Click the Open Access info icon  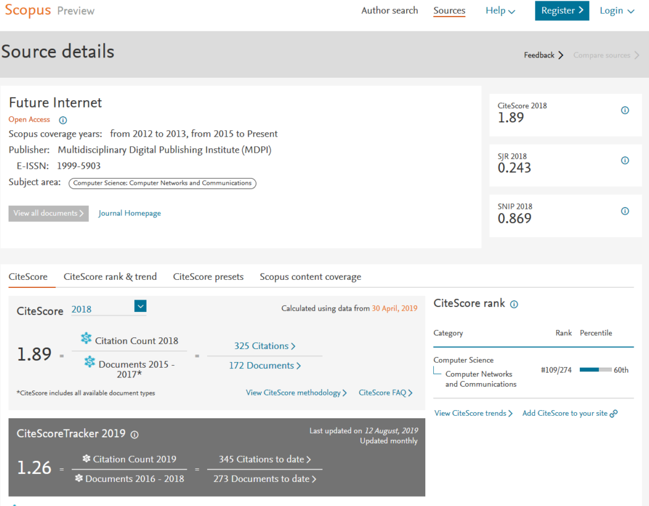62,120
